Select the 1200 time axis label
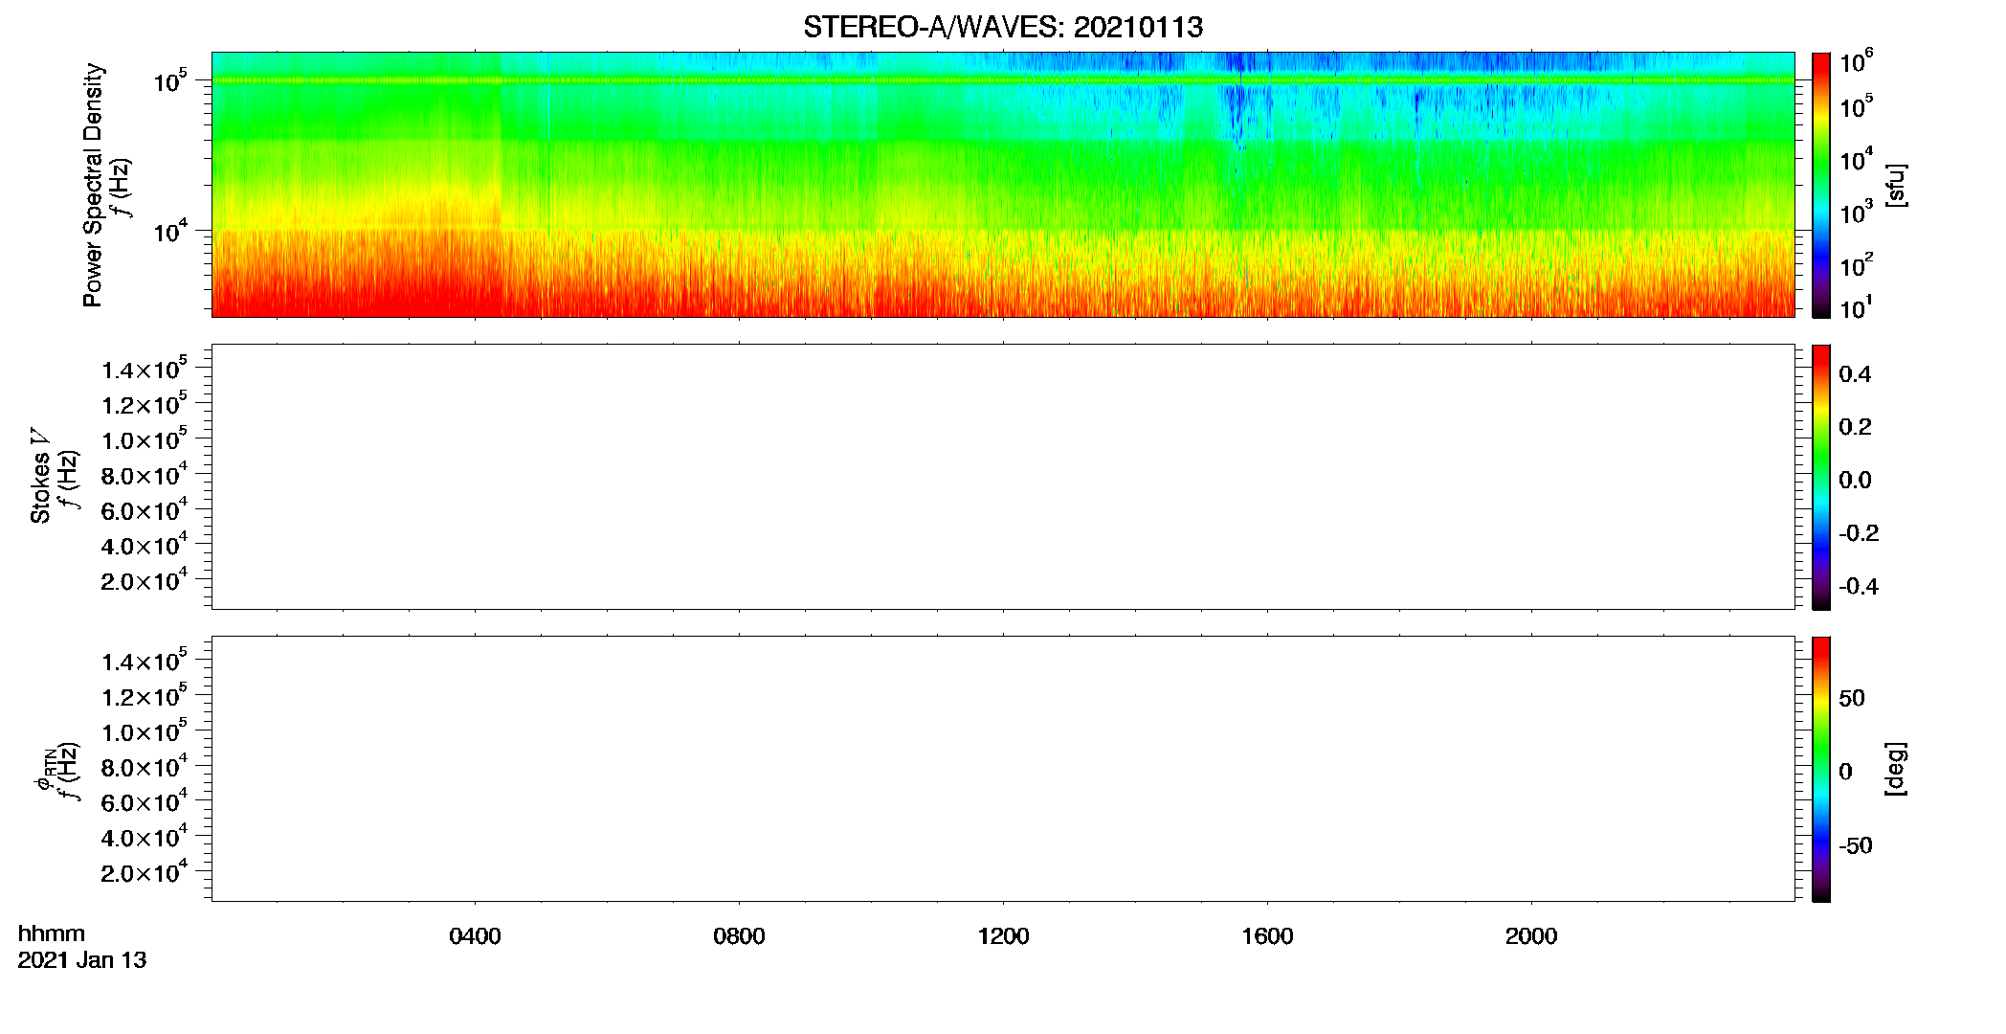Image resolution: width=2006 pixels, height=1034 pixels. [x=1003, y=936]
